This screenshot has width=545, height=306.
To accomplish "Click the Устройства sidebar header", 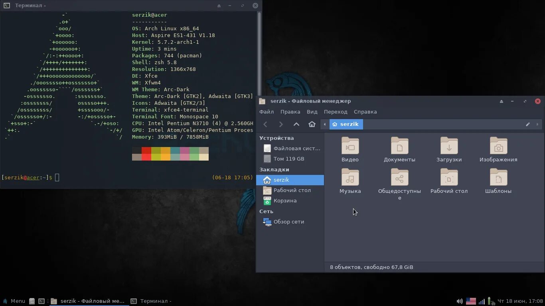I will coord(276,138).
